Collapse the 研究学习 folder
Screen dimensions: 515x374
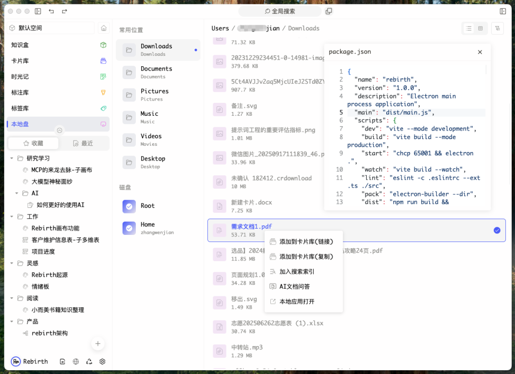pos(11,158)
